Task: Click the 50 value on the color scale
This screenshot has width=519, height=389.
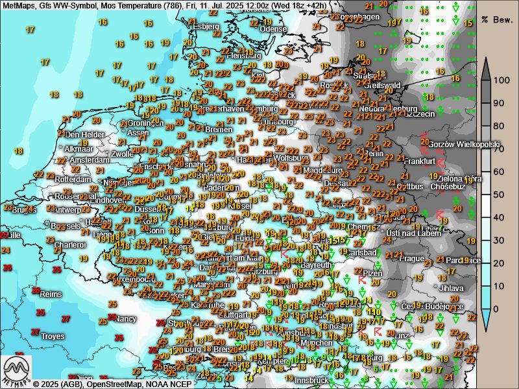Action: [500, 194]
